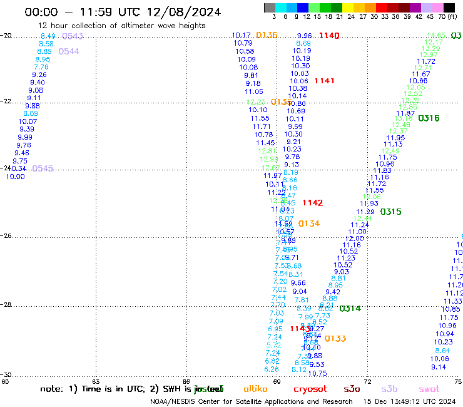Click the 10.17 wave height value
The height and width of the screenshot is (407, 463).
point(241,35)
